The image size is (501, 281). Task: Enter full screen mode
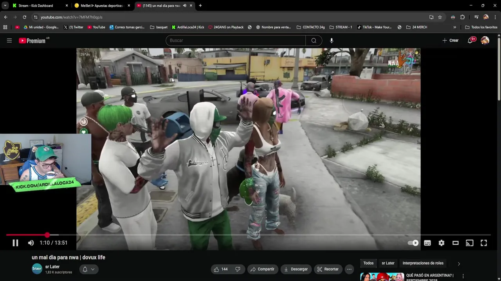coord(484,243)
